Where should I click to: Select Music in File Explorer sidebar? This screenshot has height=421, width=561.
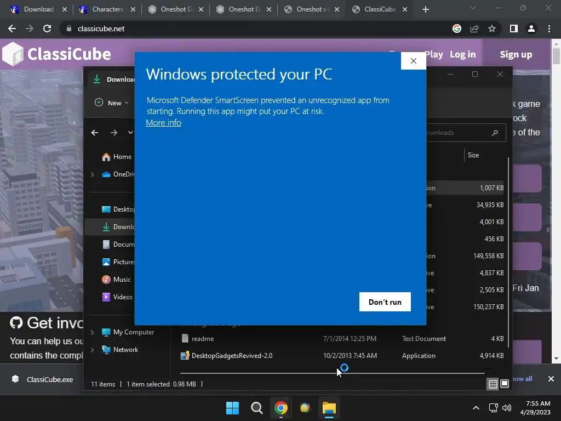coord(116,280)
